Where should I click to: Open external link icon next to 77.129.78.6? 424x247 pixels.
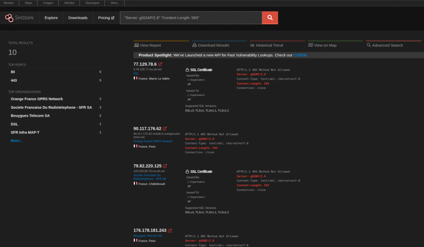160,64
